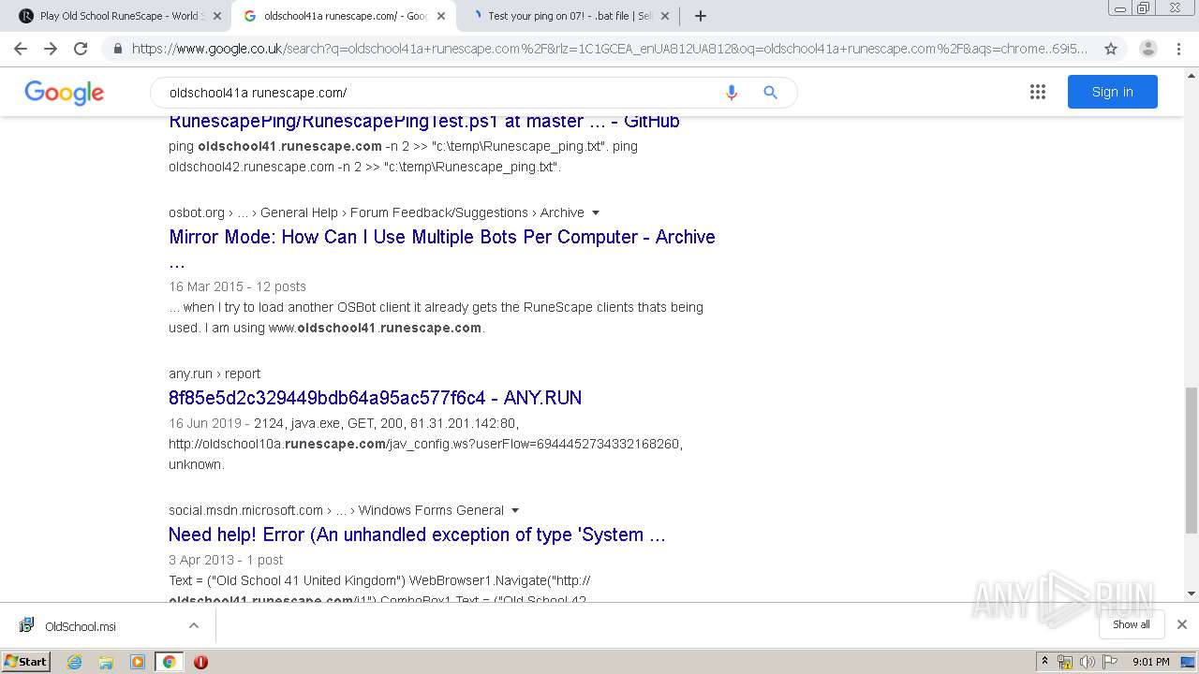Switch to the oldschool41a Google search tab
The height and width of the screenshot is (674, 1199).
coord(343,16)
